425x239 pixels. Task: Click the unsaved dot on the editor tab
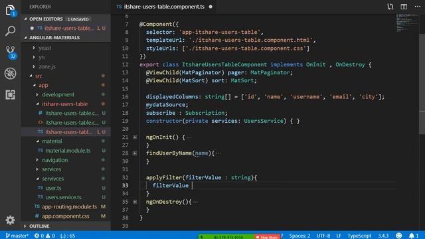(x=211, y=7)
